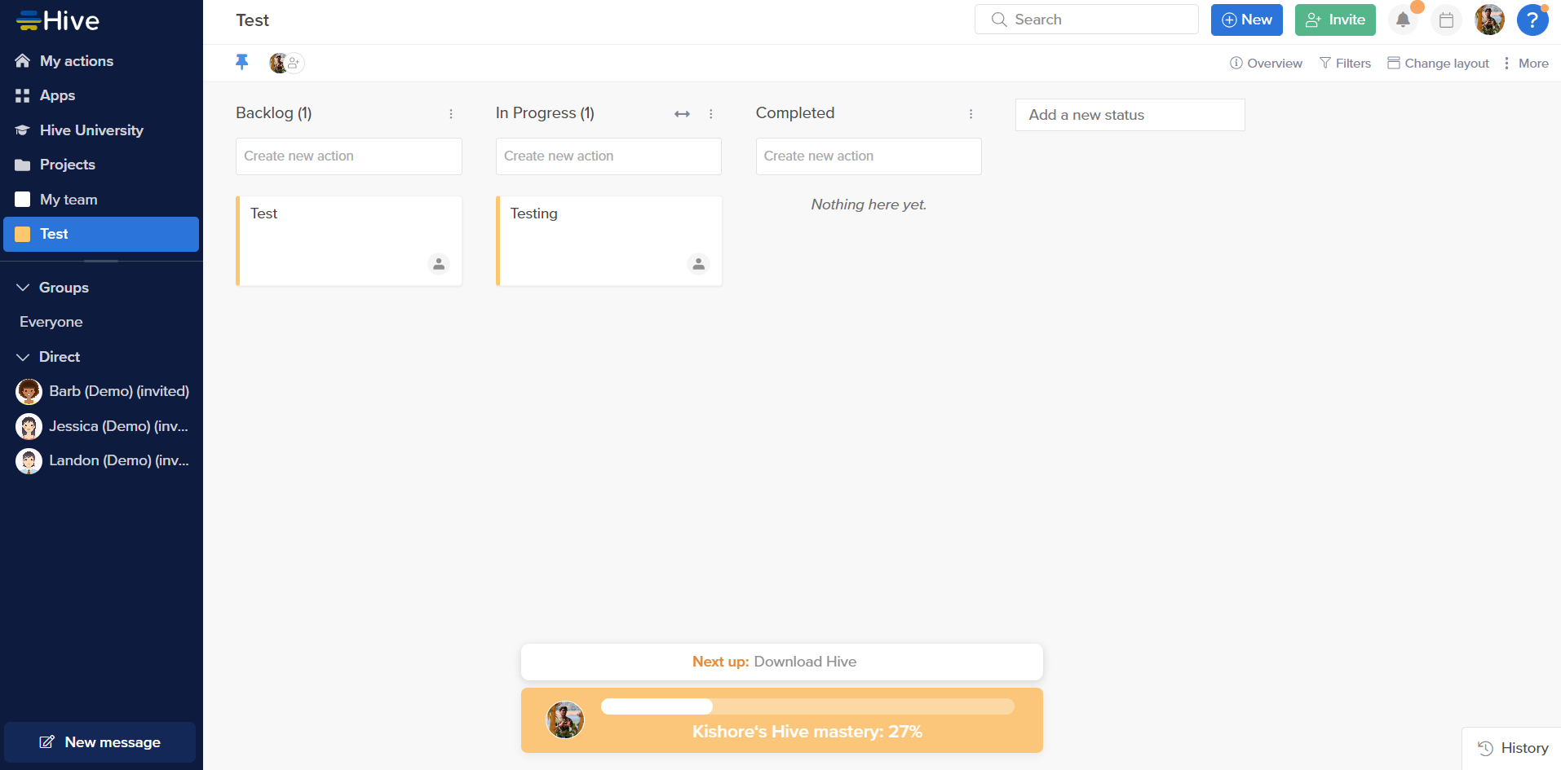Open My actions home icon

pyautogui.click(x=23, y=61)
